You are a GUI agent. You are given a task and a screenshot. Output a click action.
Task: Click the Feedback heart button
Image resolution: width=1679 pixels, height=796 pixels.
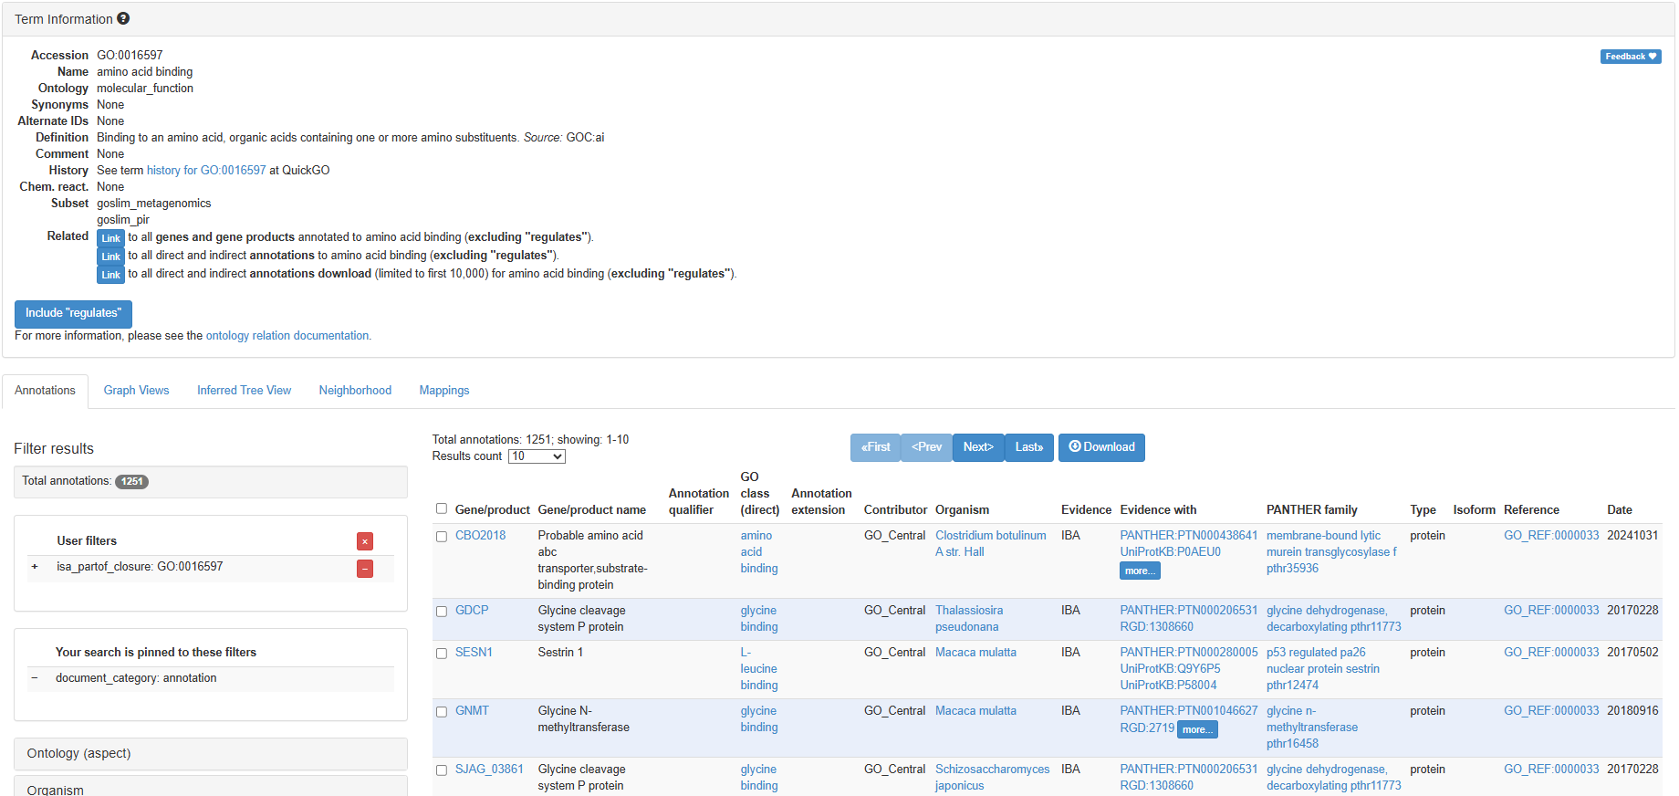(x=1630, y=57)
